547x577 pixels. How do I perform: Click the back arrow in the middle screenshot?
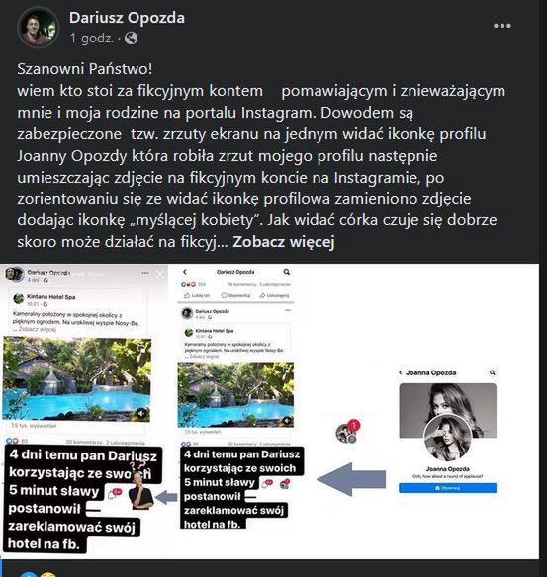[x=185, y=272]
